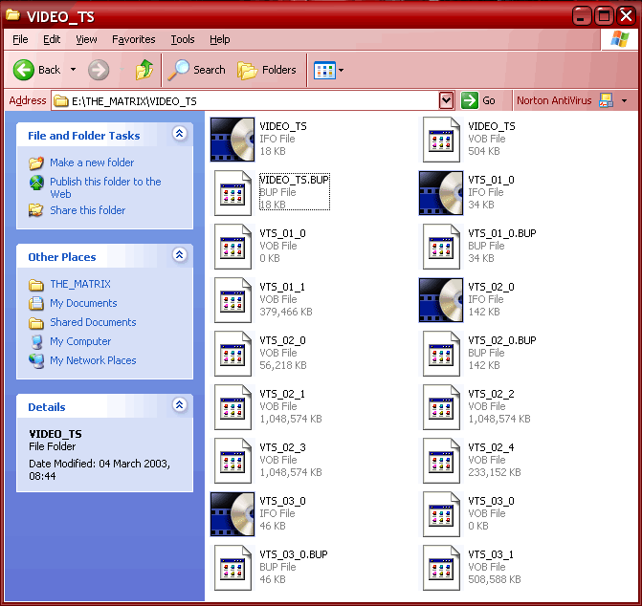Select the VTS_02_4 VOB file icon
Viewport: 642px width, 606px height.
tap(441, 462)
